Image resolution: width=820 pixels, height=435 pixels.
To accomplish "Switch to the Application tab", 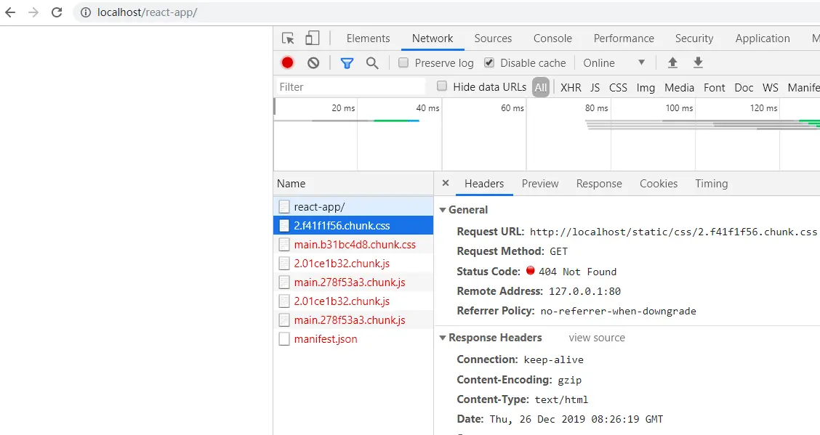I will (x=763, y=38).
